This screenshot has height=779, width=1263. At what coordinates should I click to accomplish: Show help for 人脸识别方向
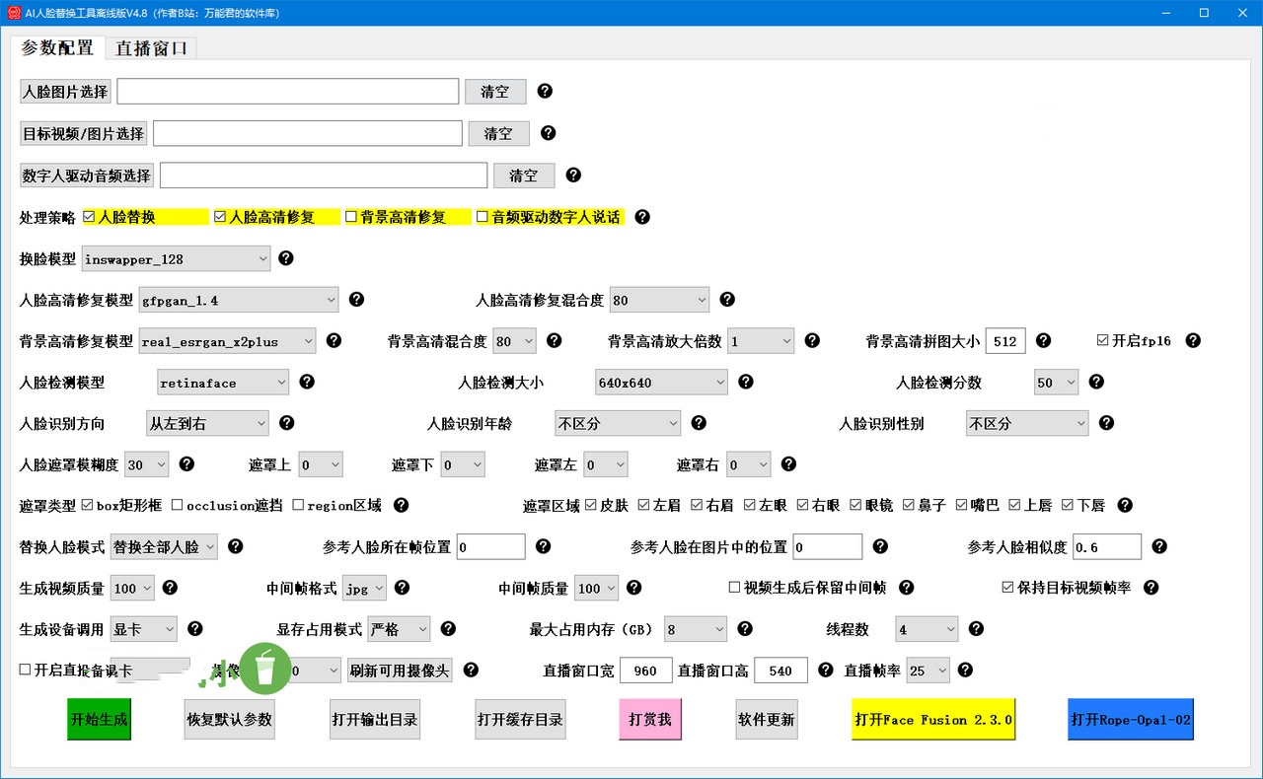point(286,422)
